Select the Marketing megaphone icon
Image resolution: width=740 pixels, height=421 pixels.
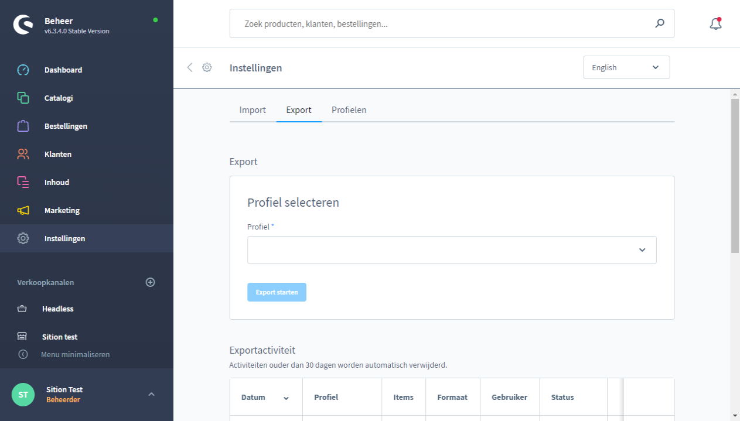click(23, 211)
